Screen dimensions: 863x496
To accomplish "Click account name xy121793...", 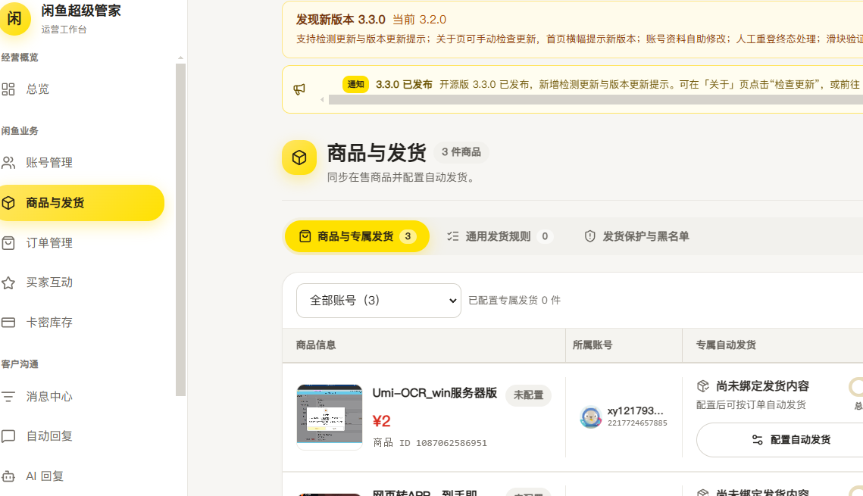I will [x=635, y=410].
